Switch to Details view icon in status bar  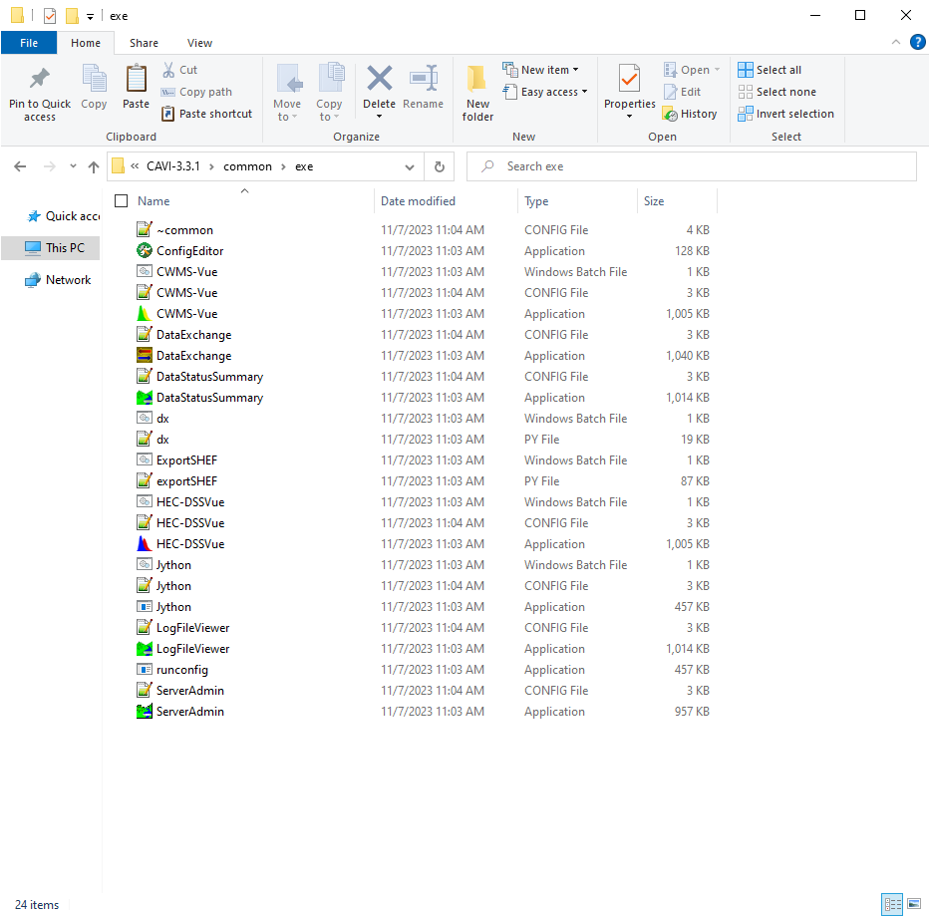[x=892, y=905]
